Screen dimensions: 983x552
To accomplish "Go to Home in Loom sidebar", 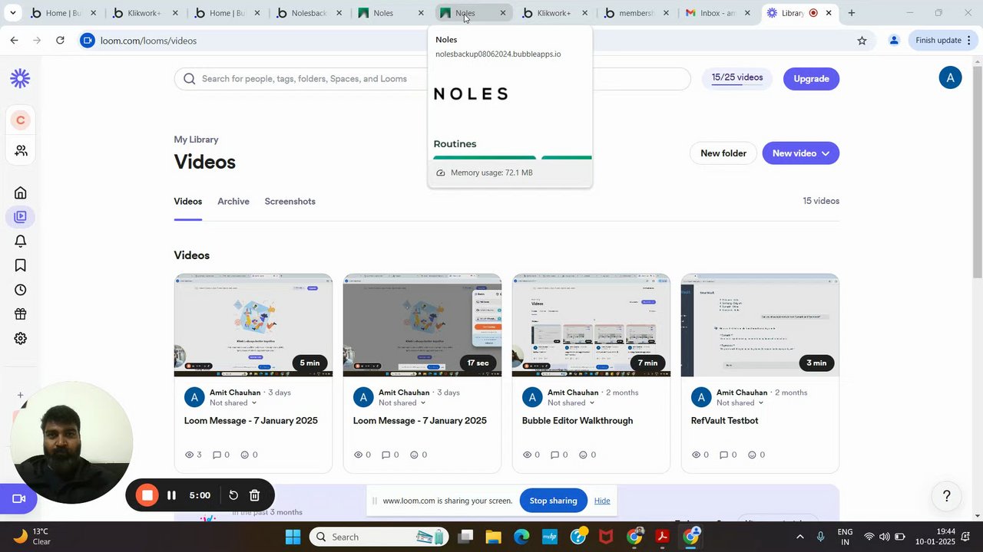I will [21, 192].
